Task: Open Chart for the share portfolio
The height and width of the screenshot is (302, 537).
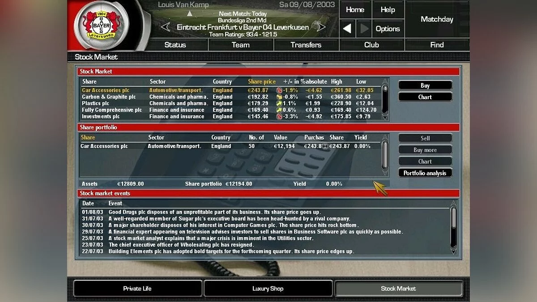Action: (425, 162)
